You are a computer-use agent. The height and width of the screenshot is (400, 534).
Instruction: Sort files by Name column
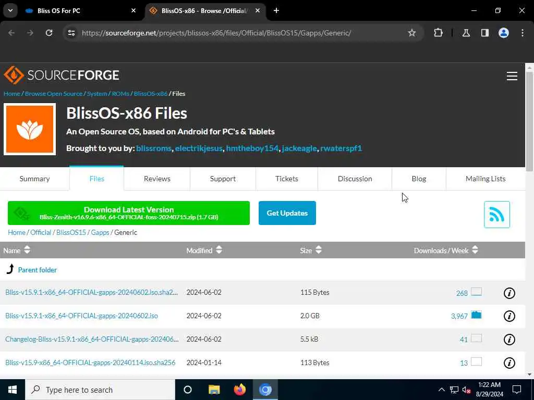[x=17, y=251]
